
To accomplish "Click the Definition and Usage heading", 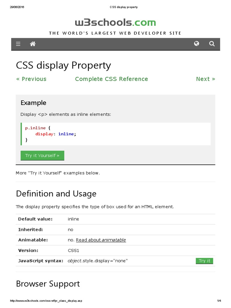I will click(56, 193).
